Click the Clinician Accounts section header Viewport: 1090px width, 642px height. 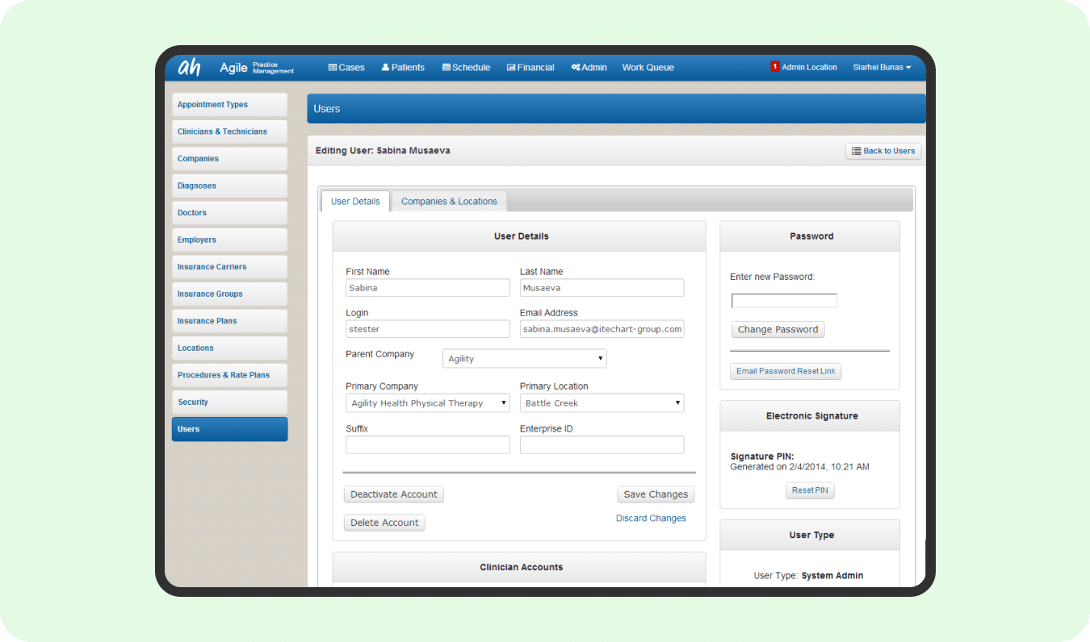pos(519,568)
